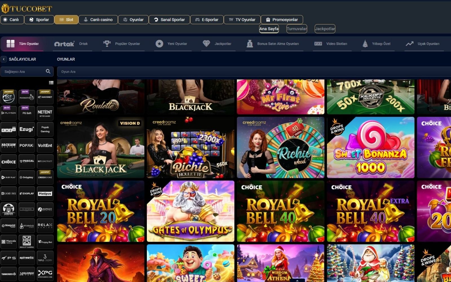Open the Promosyonlar menu

[282, 19]
